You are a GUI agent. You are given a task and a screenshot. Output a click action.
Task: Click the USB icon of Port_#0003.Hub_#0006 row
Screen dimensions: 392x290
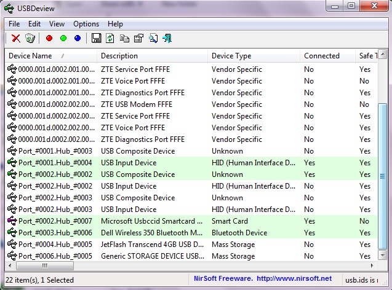pyautogui.click(x=12, y=233)
